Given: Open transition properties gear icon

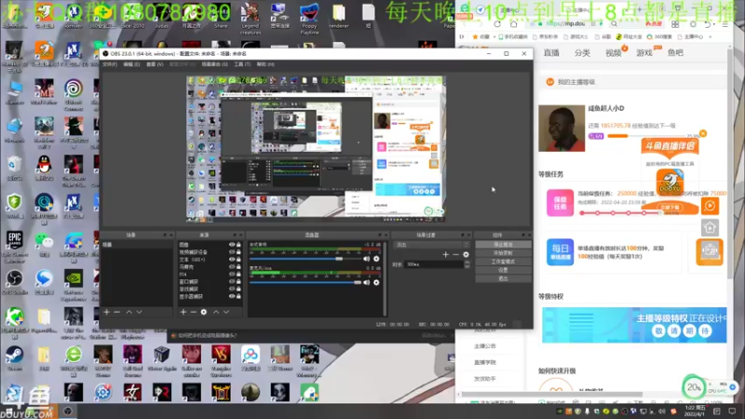Looking at the screenshot, I should point(467,254).
